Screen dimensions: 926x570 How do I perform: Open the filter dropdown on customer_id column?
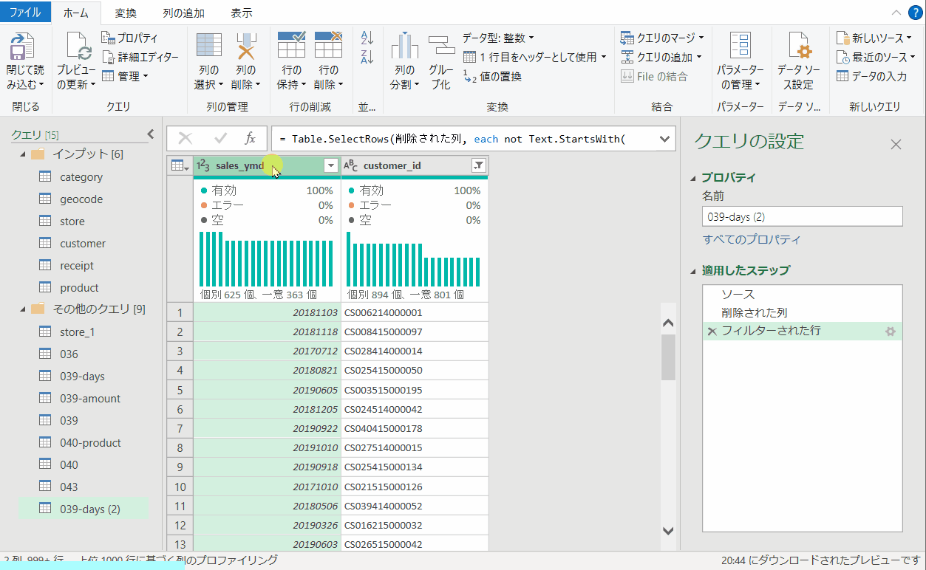click(x=478, y=165)
